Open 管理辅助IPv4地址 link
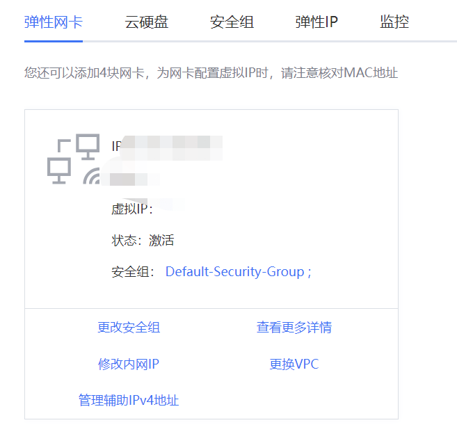The width and height of the screenshot is (457, 441). click(129, 401)
